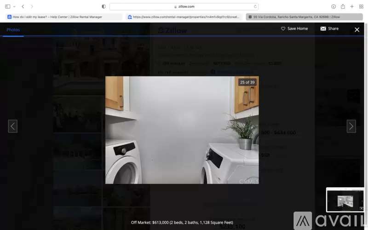Go forward with Safari forward arrow
The image size is (368, 230).
coord(32,6)
